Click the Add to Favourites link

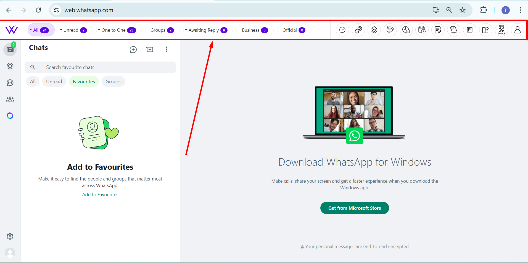coord(100,195)
